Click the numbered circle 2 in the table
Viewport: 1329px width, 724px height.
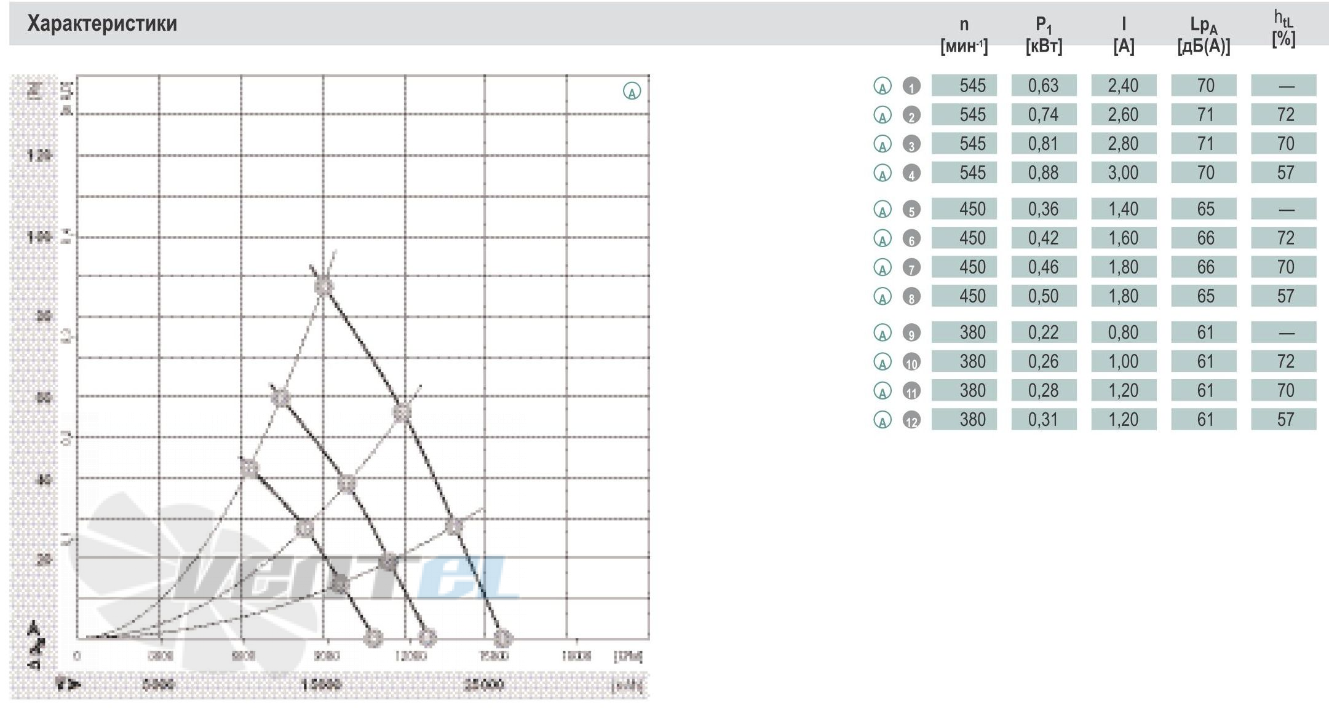pyautogui.click(x=911, y=115)
